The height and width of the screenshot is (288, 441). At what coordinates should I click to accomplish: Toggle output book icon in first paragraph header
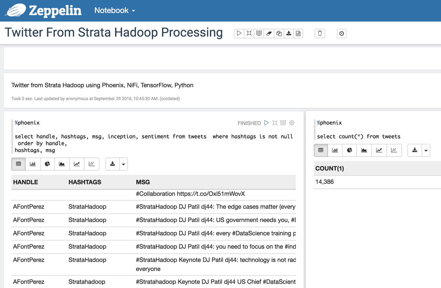click(x=283, y=123)
